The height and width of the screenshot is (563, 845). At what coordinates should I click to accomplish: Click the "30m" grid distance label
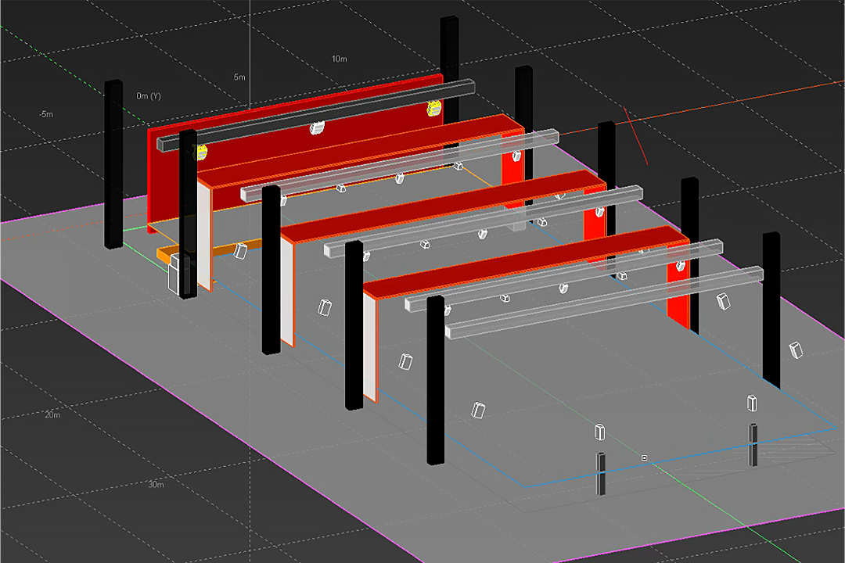tap(156, 485)
